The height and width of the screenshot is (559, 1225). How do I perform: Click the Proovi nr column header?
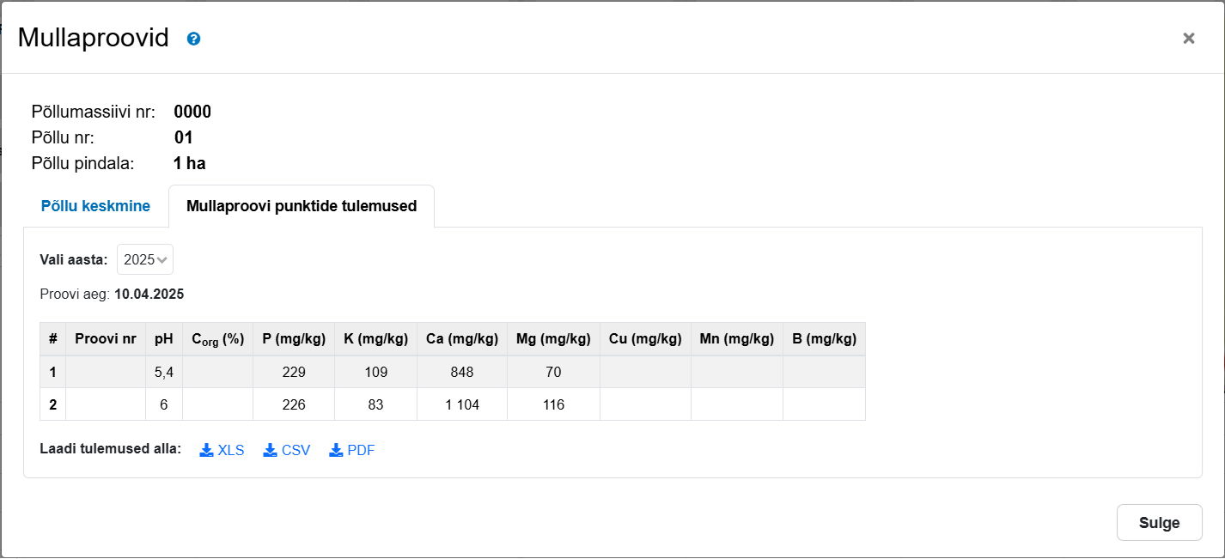[106, 339]
